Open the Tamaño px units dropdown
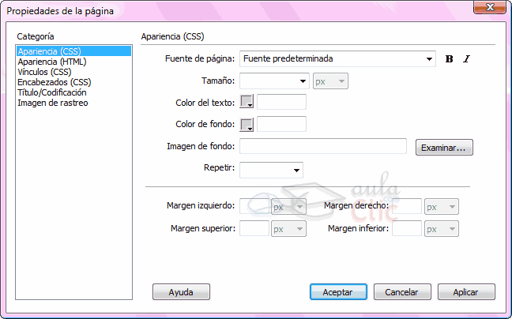 click(331, 81)
